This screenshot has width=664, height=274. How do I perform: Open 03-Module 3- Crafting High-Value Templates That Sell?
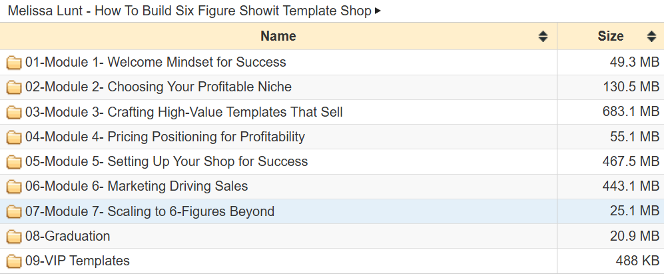click(x=184, y=112)
